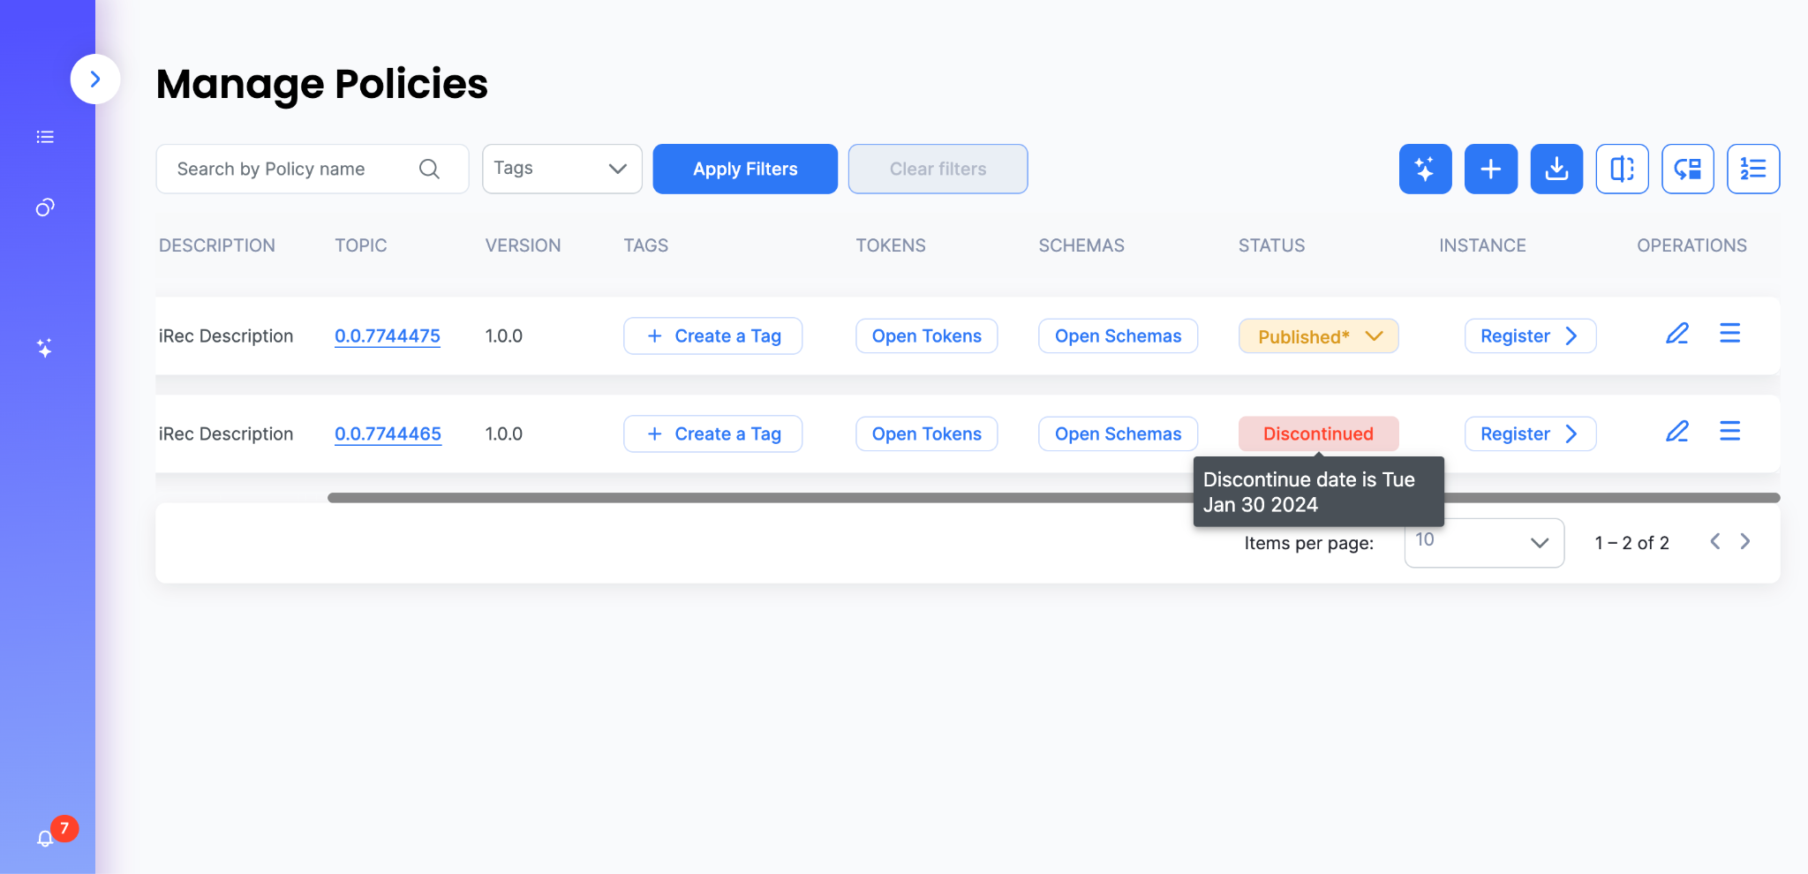The height and width of the screenshot is (874, 1808).
Task: Click the import policy download icon
Action: [1556, 169]
